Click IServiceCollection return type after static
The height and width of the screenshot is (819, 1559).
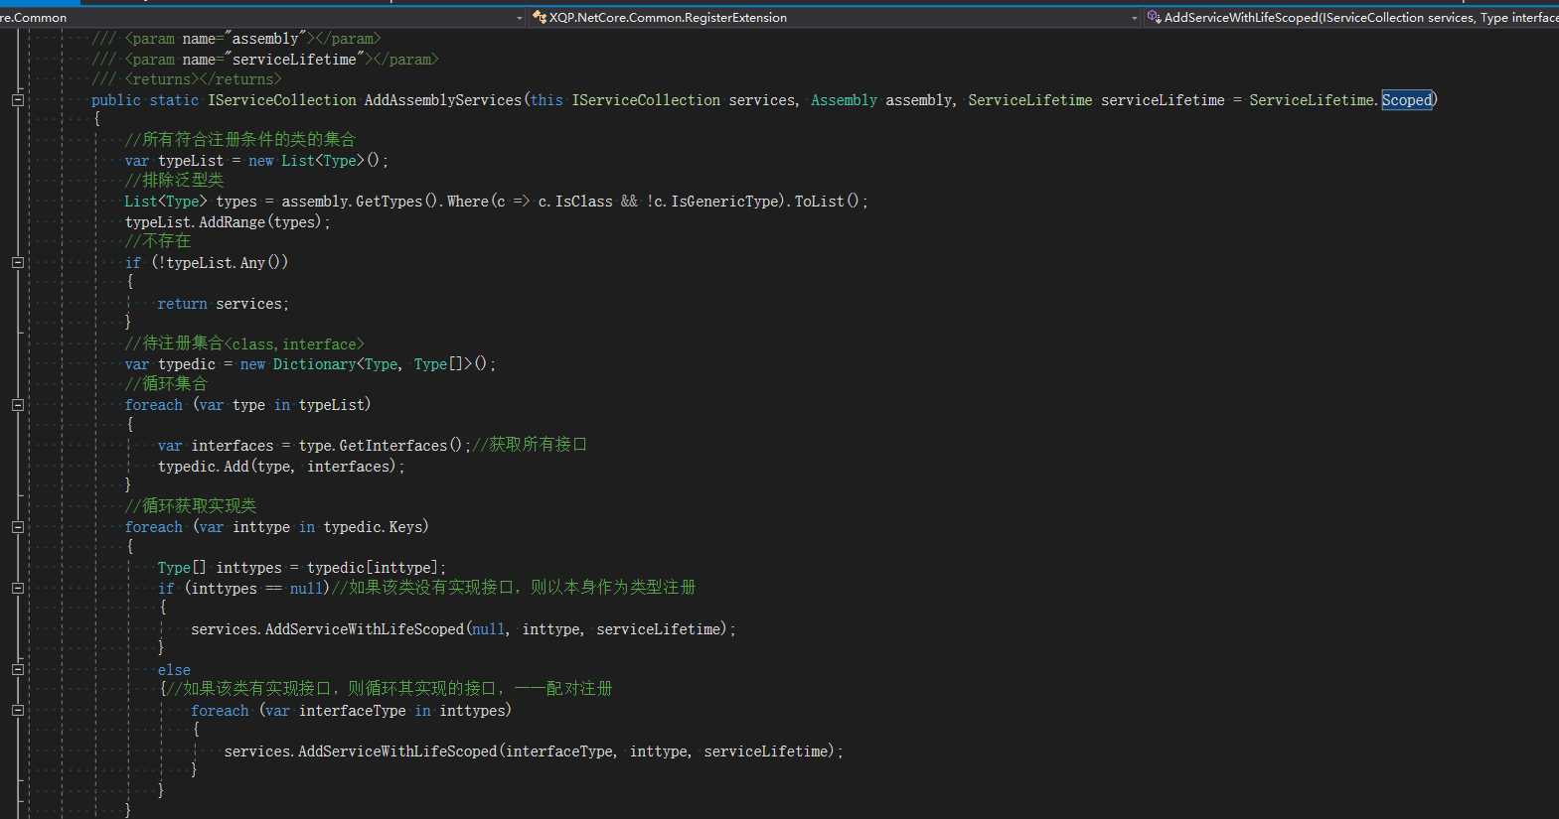point(282,100)
